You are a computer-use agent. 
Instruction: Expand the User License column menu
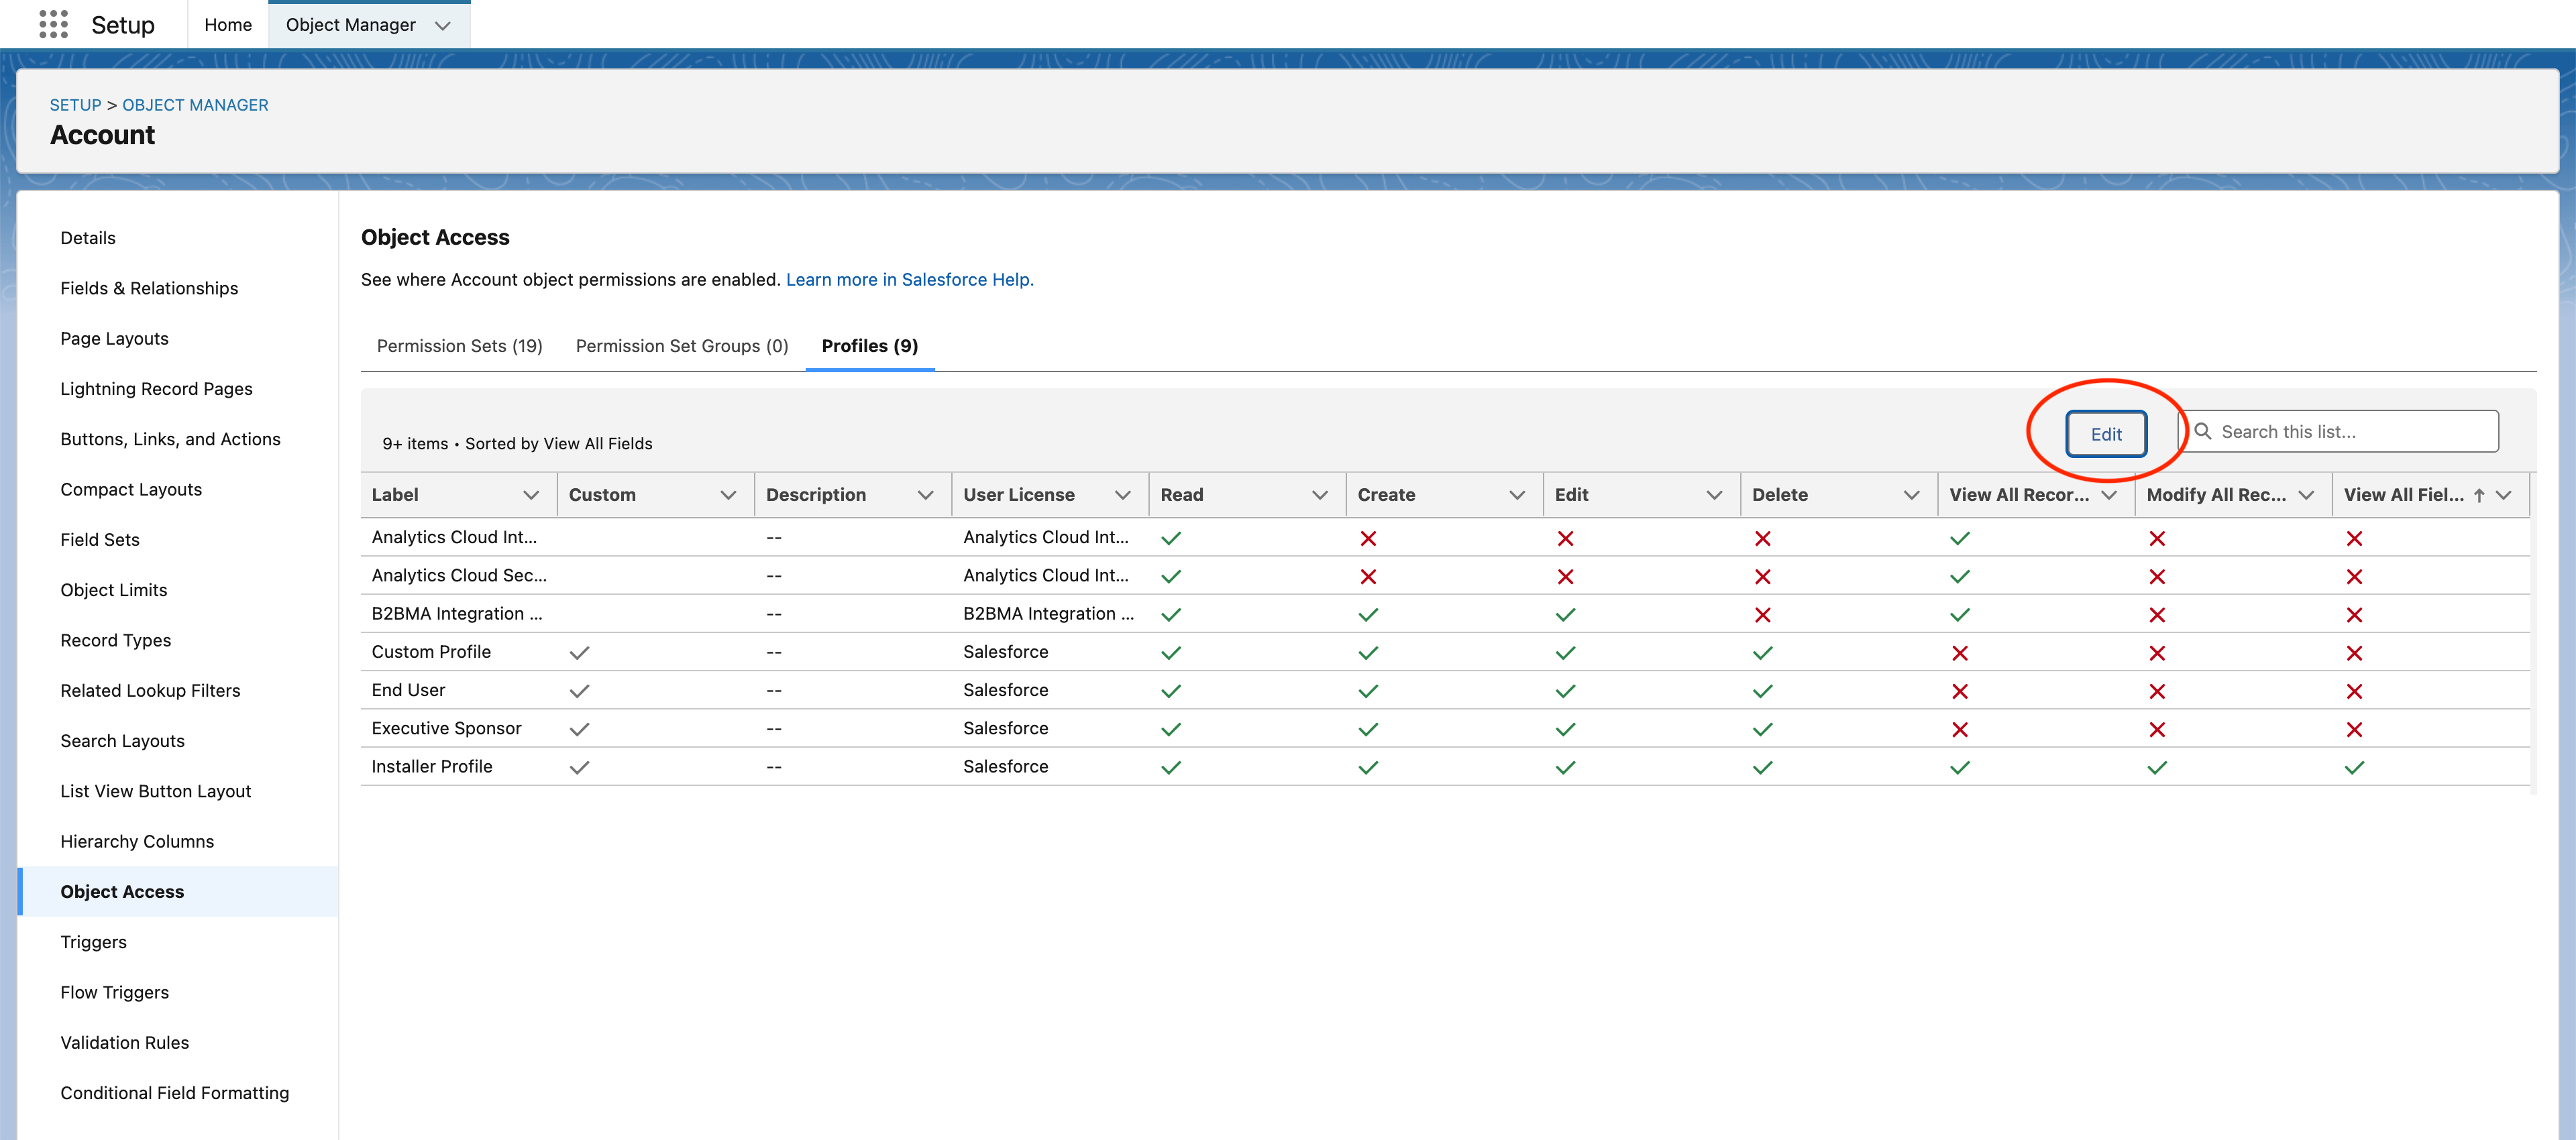(x=1122, y=495)
